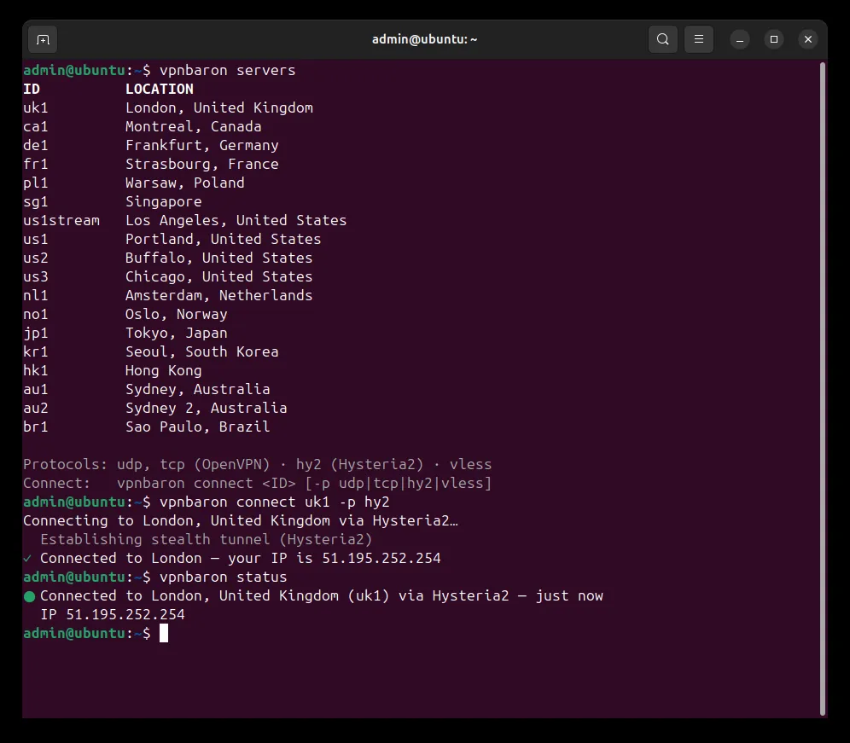Click the 'Protocols: udp, tcp (OpenVPN)' line

[x=258, y=464]
